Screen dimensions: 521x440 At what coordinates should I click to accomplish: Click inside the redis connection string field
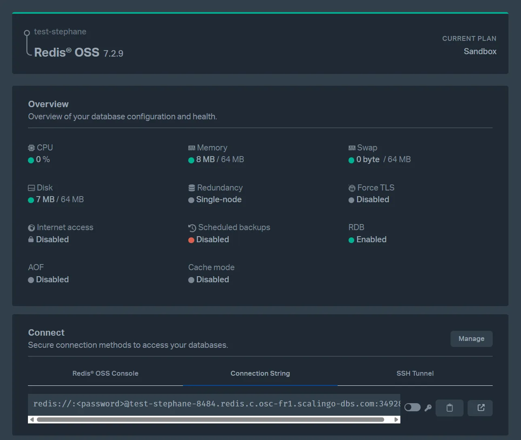pyautogui.click(x=202, y=404)
